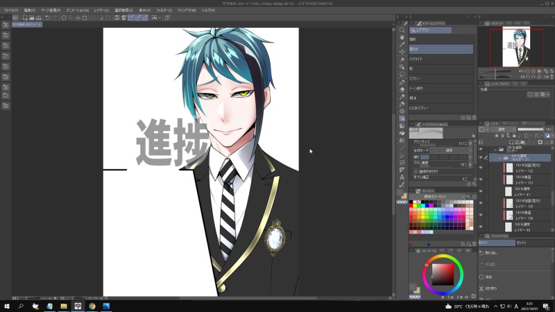Open the レイヤー(L) menu
Screen dimensions: 555x312
101,10
